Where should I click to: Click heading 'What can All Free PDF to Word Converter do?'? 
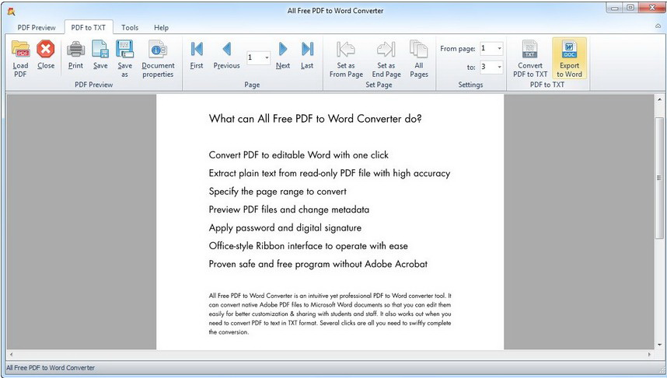pyautogui.click(x=315, y=119)
